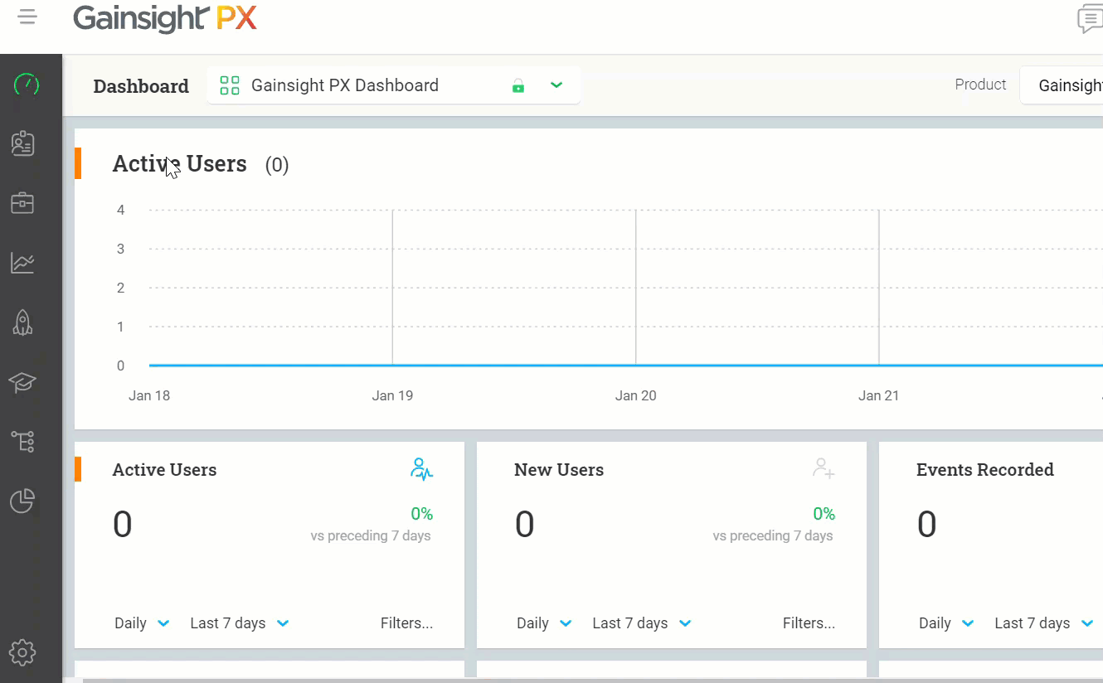Open the Accounts briefcase sidebar icon
Image resolution: width=1103 pixels, height=683 pixels.
(x=22, y=202)
